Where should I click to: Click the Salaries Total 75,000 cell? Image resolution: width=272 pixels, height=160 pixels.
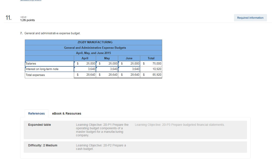pos(151,63)
